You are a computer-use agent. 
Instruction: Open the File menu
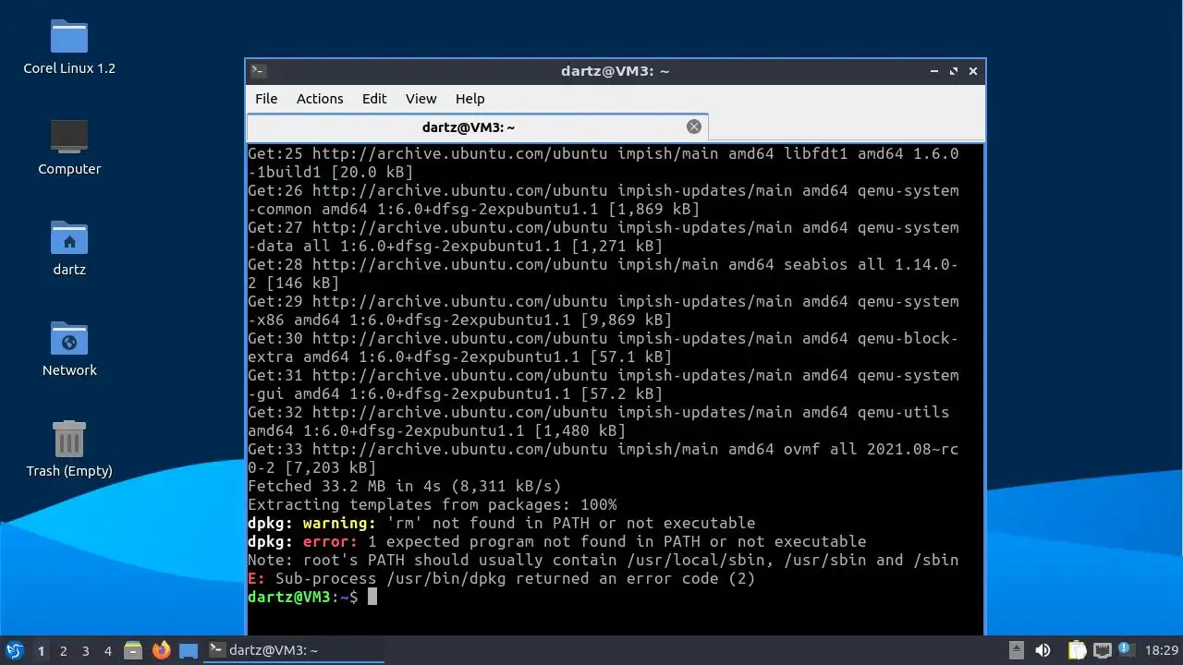click(266, 99)
